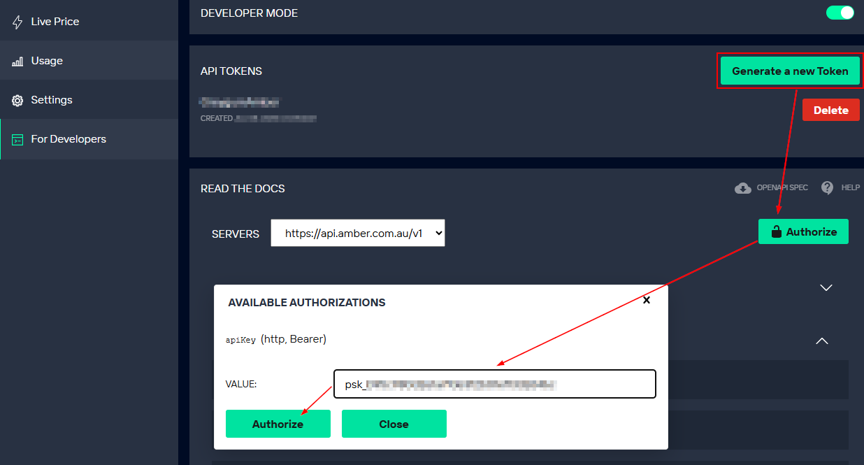This screenshot has height=465, width=864.
Task: Open the Settings sidebar menu label
Action: pos(52,100)
